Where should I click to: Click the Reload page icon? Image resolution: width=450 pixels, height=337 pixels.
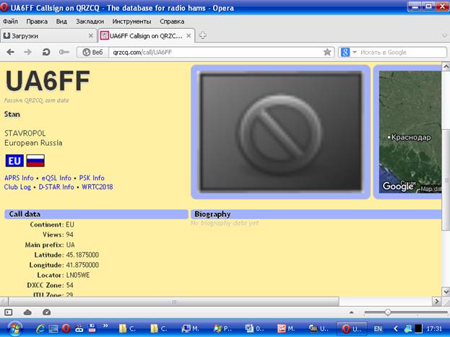pos(46,52)
